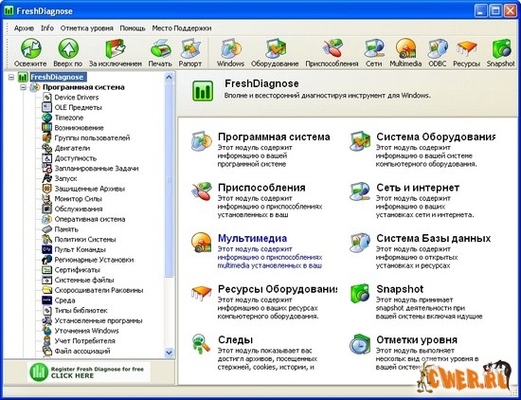Screen dimensions: 521x400
Task: Click Register Fresh Diagnose CLICK HERE banner
Action: (x=89, y=373)
